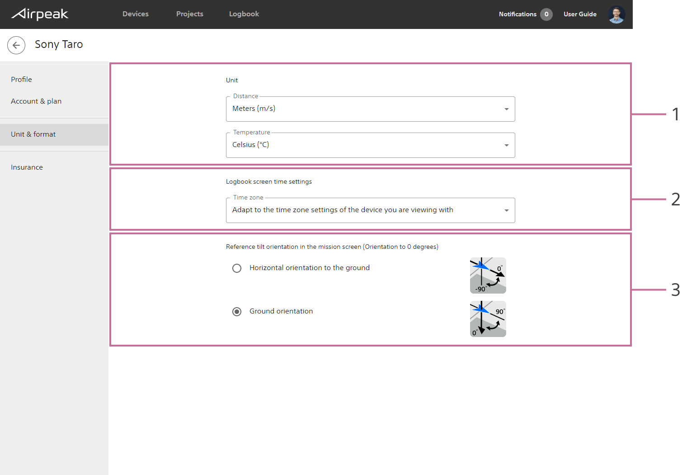Select the Unit & format tab

tap(54, 135)
